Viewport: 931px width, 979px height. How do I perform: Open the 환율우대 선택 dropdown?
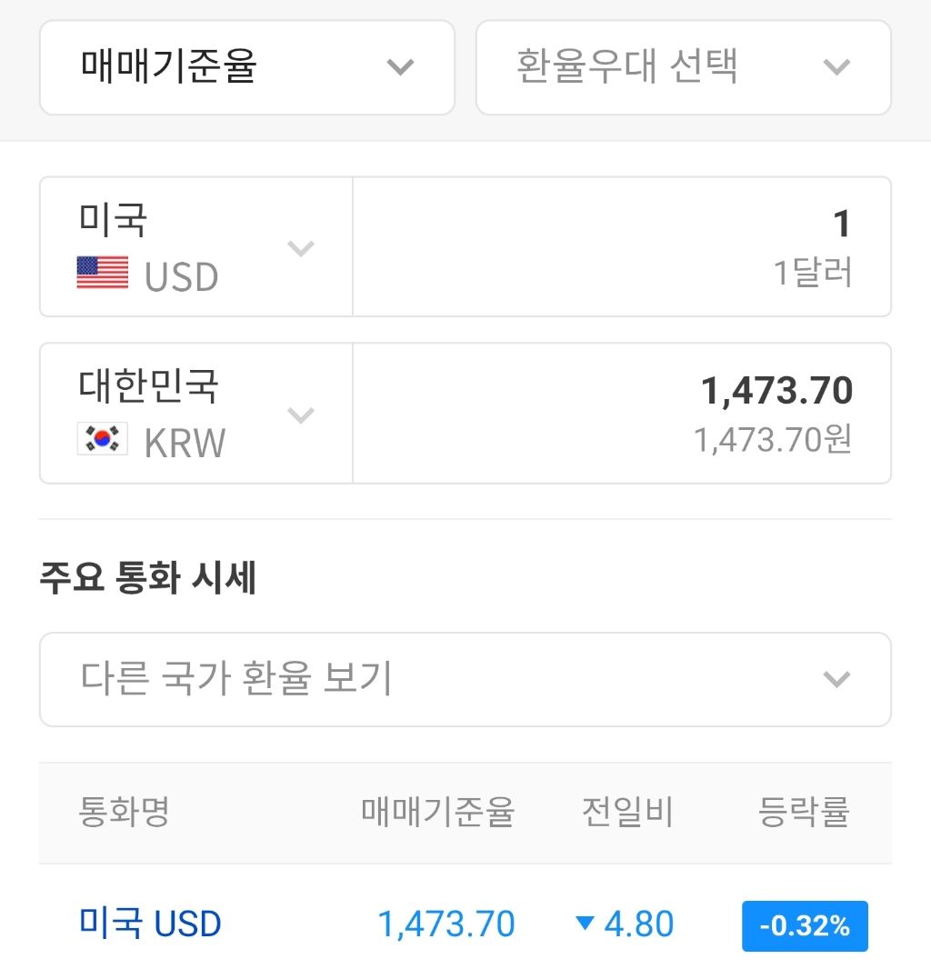coord(684,67)
